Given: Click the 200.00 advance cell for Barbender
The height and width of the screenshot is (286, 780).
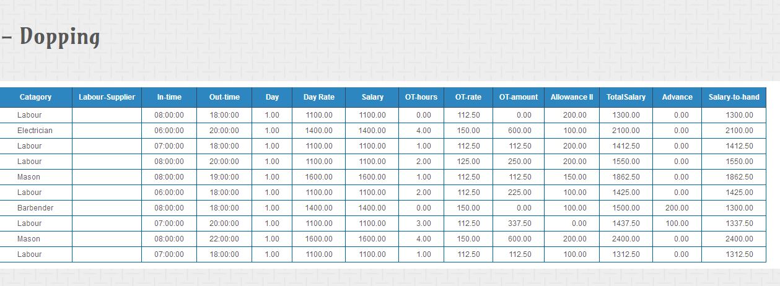Looking at the screenshot, I should click(677, 208).
